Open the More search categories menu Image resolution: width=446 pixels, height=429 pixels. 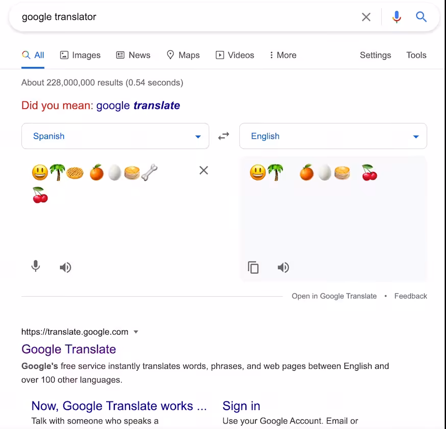283,55
